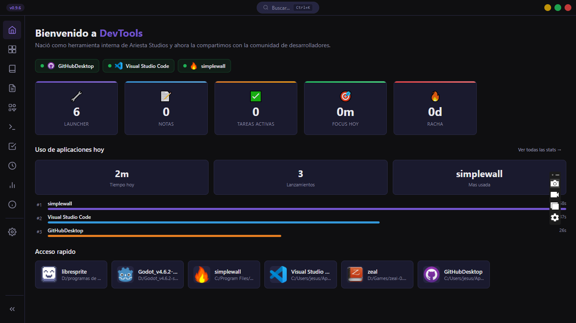This screenshot has height=323, width=576.
Task: Click the search box labeled Buscar
Action: (x=288, y=8)
